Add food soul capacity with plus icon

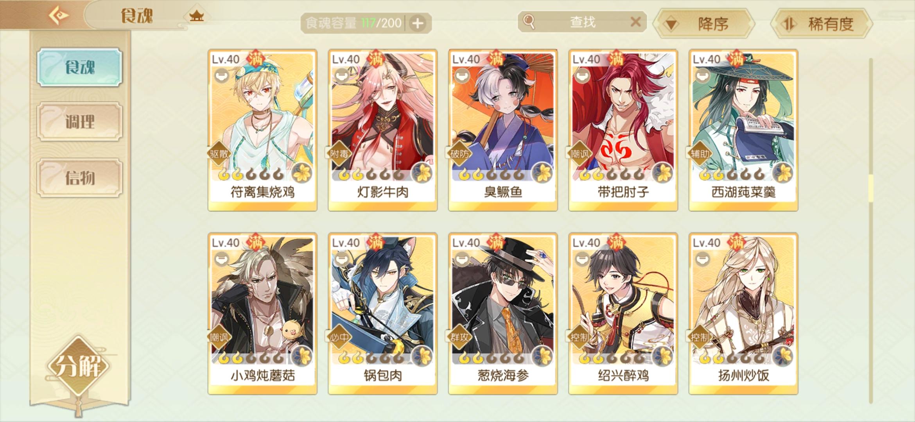tap(418, 23)
